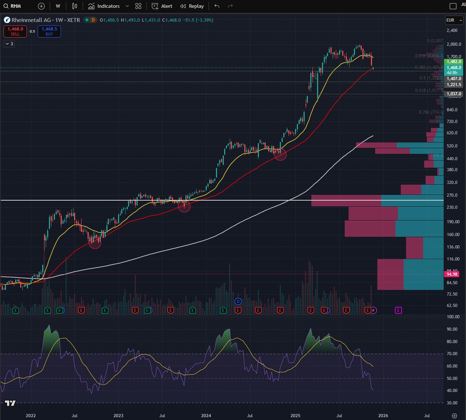The image size is (466, 420).
Task: Open chart settings gear at bottom right
Action: pos(454,416)
